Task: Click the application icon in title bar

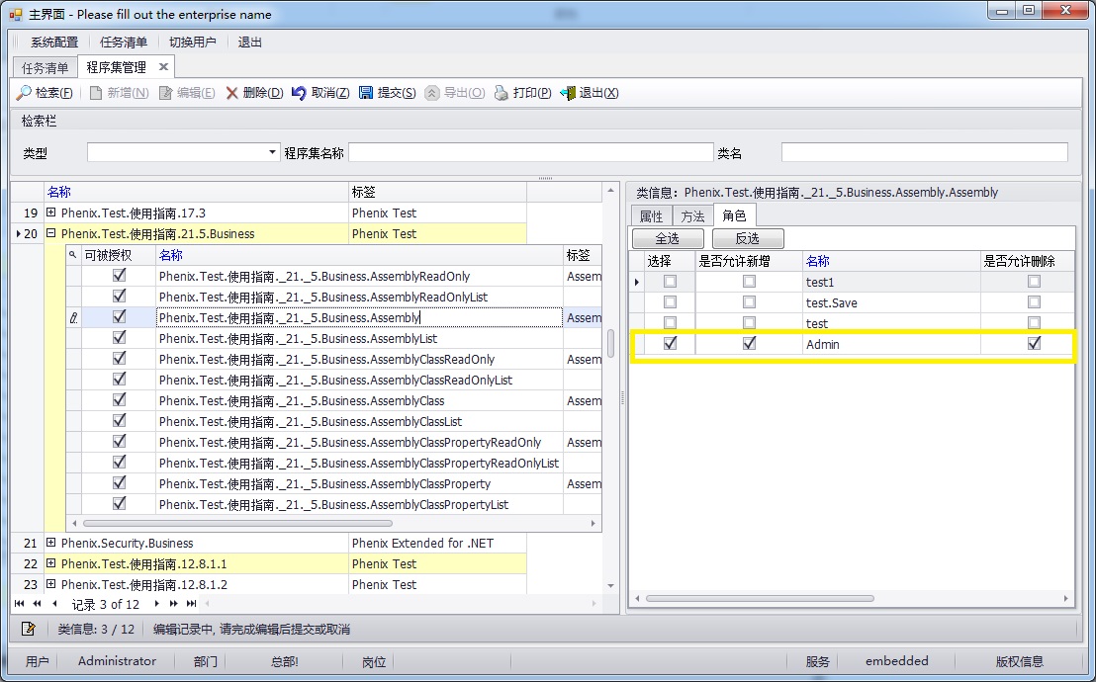Action: tap(16, 15)
